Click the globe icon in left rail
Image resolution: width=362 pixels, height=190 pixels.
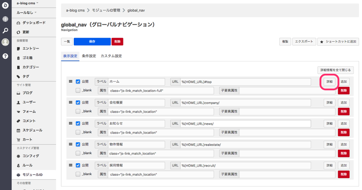click(6, 19)
